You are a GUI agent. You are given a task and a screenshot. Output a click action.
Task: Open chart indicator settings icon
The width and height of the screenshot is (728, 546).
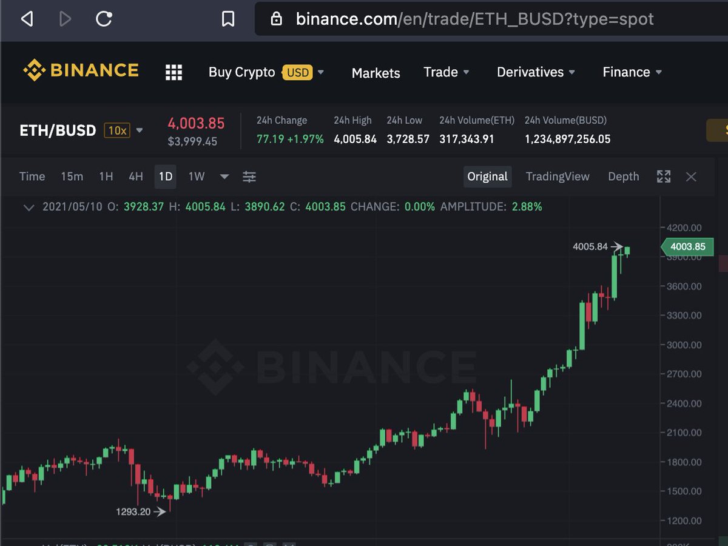pos(249,177)
